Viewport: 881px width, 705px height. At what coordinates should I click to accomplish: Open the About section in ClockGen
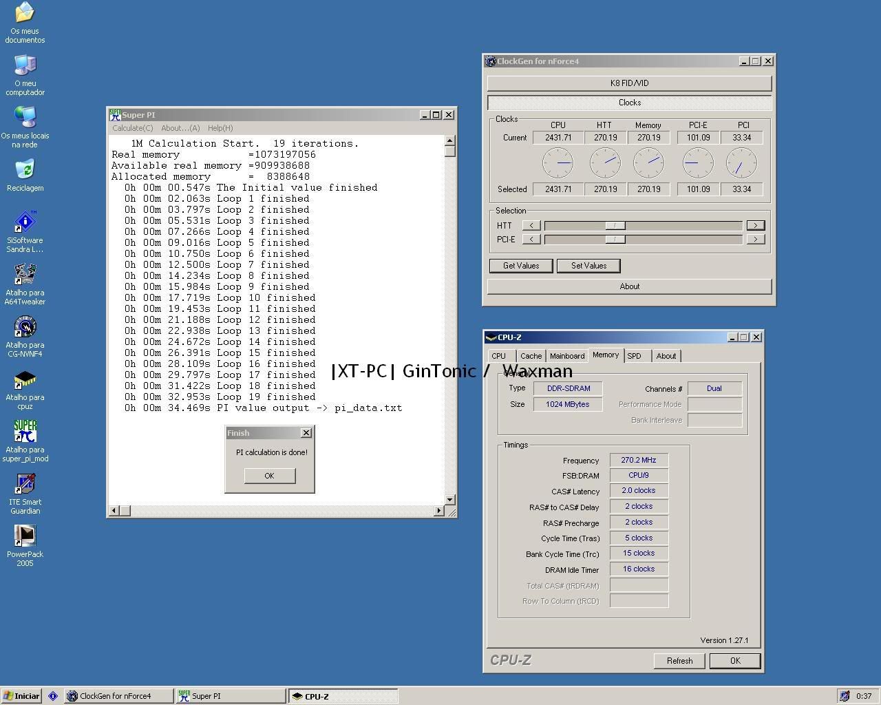[630, 286]
